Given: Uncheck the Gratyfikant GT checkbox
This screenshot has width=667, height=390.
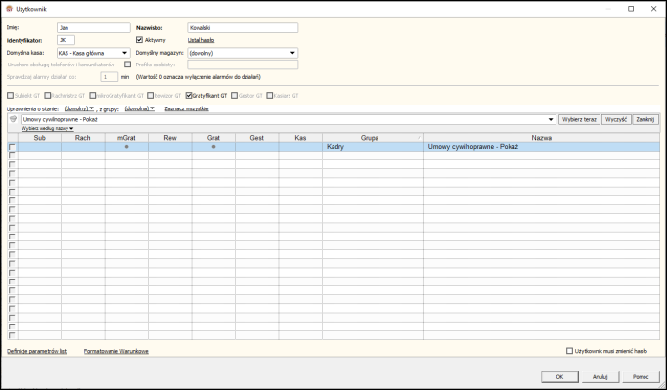Looking at the screenshot, I should 189,95.
